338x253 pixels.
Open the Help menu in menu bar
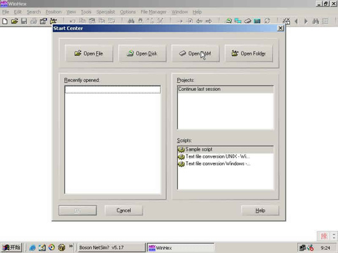tap(197, 12)
